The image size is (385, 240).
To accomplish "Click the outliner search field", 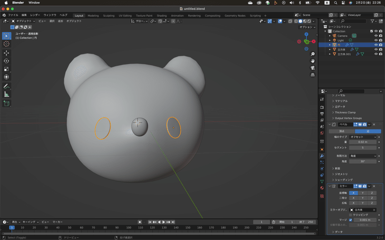I will [x=353, y=21].
